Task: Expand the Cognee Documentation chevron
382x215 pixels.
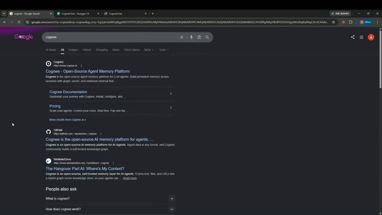Action: point(171,94)
